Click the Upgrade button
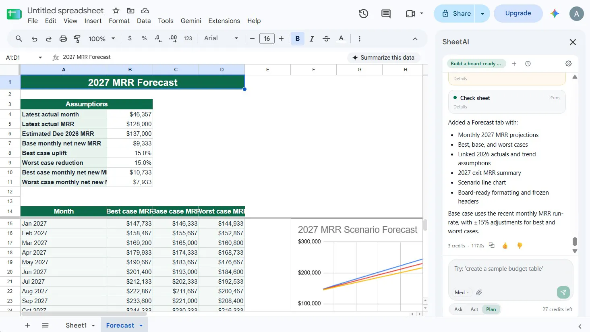 tap(518, 13)
